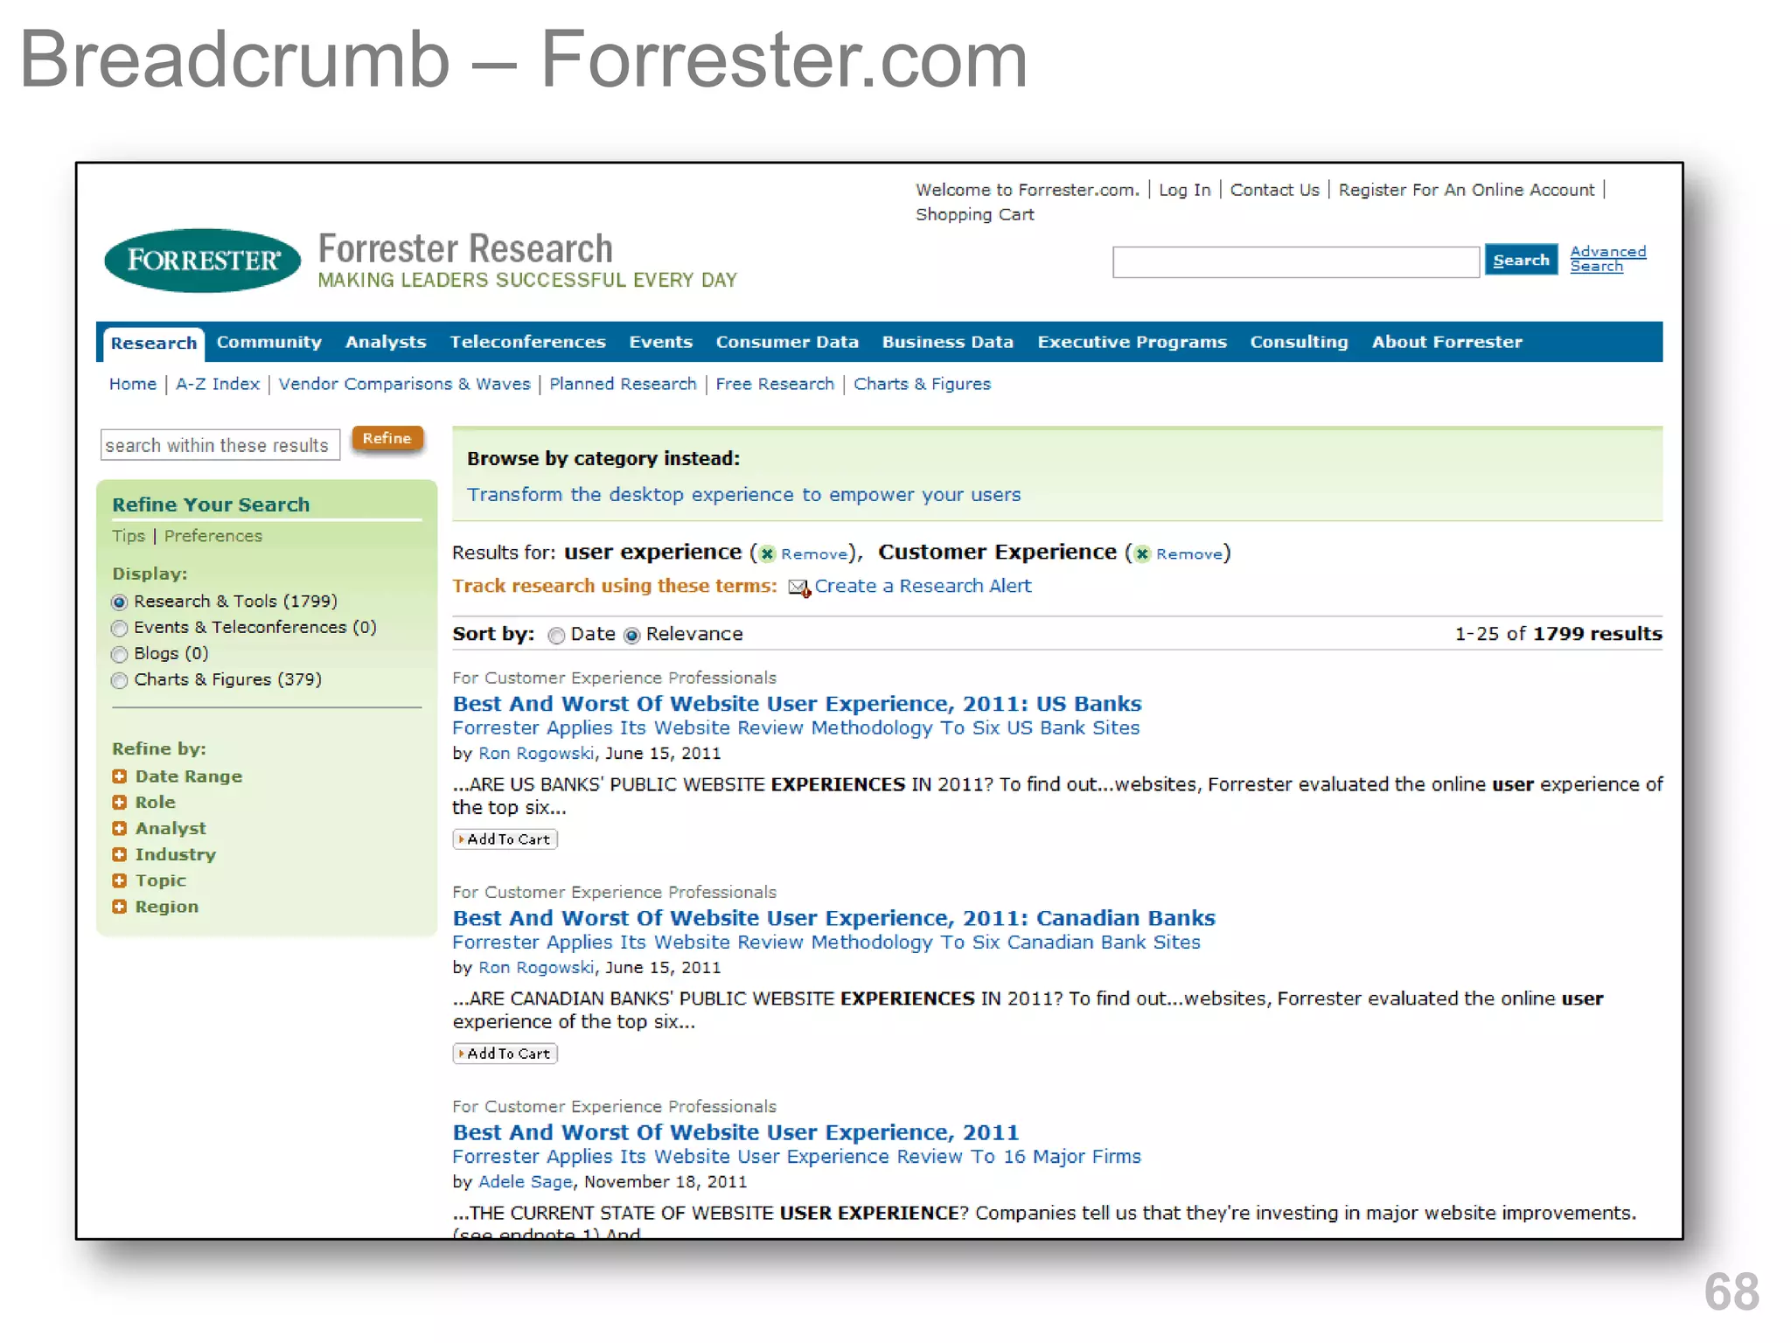The width and height of the screenshot is (1791, 1343).
Task: Open the Teleconferences tab
Action: 527,342
